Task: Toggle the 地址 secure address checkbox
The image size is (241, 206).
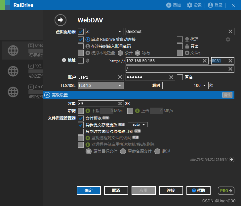Action: click(x=81, y=61)
